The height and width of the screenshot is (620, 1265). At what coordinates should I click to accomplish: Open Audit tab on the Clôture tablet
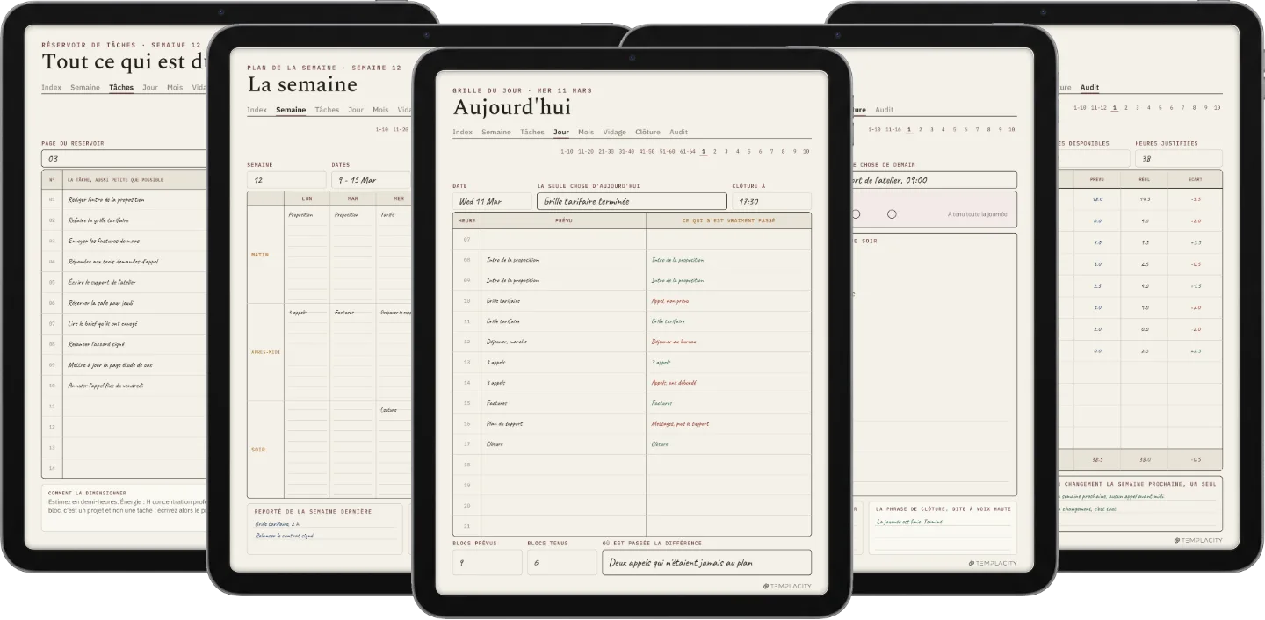pyautogui.click(x=885, y=110)
